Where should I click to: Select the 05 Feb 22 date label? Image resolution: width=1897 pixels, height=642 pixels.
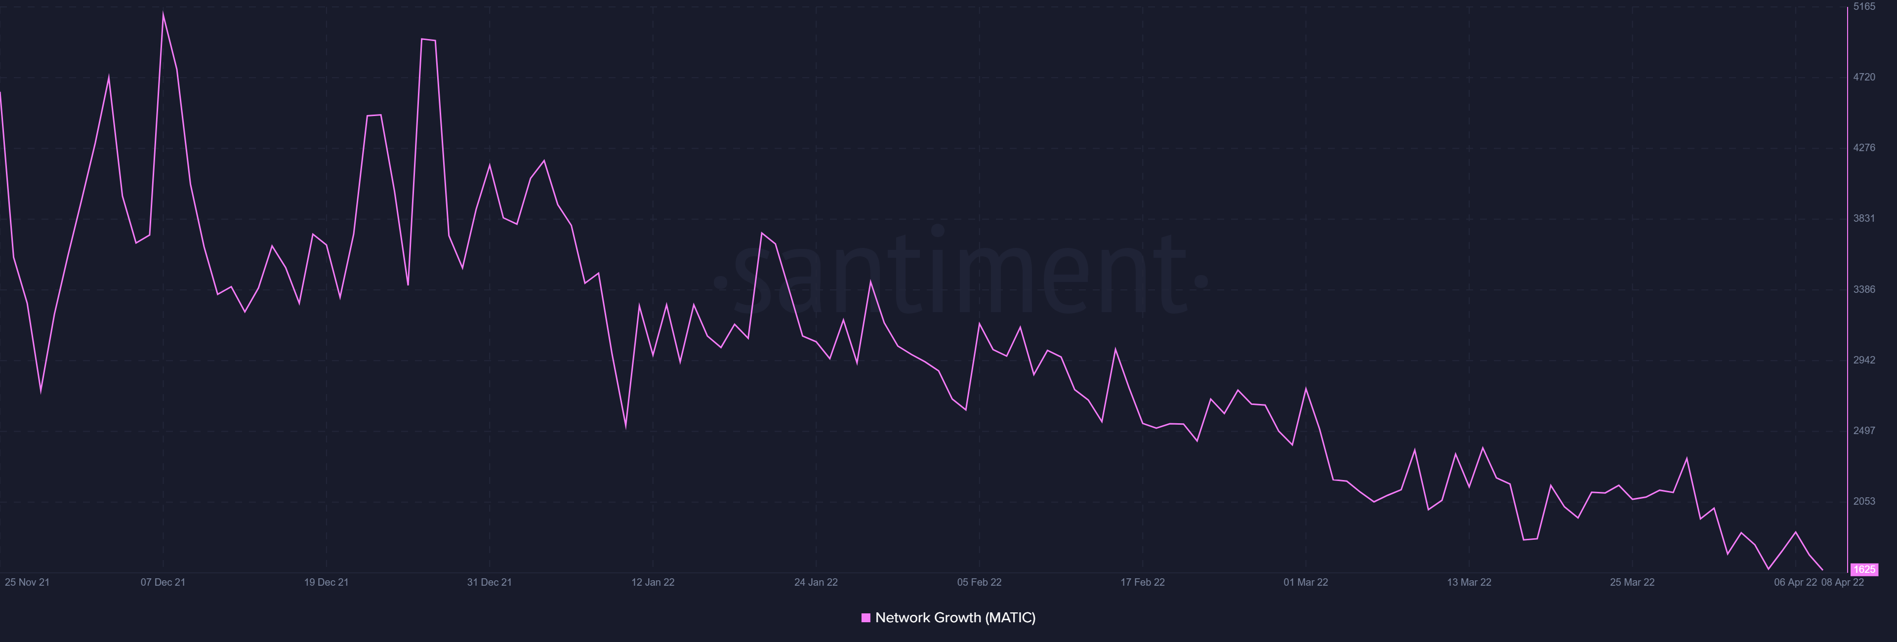coord(980,582)
